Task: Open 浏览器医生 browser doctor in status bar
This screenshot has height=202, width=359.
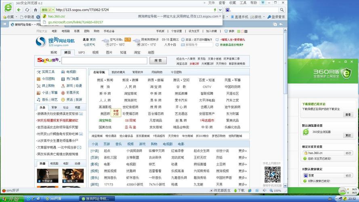Action: click(x=220, y=190)
